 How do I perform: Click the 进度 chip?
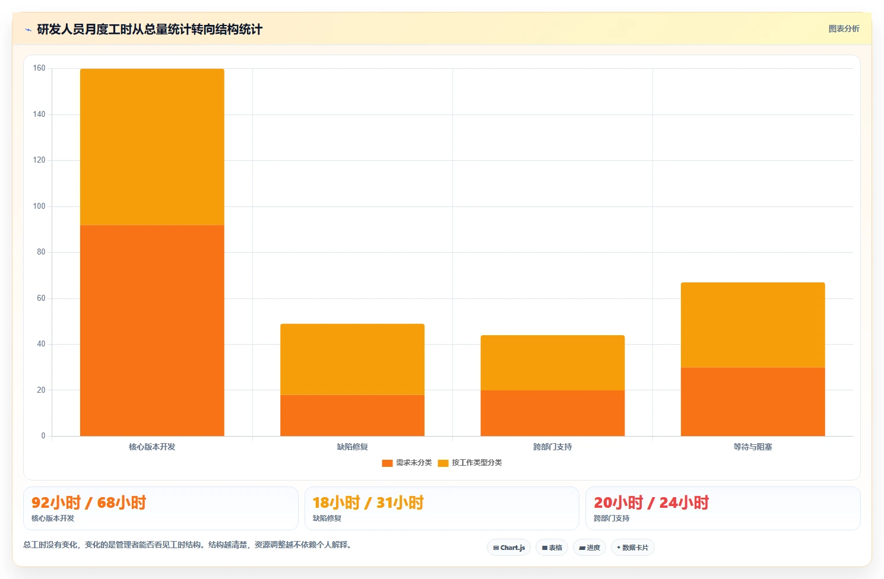pyautogui.click(x=590, y=548)
